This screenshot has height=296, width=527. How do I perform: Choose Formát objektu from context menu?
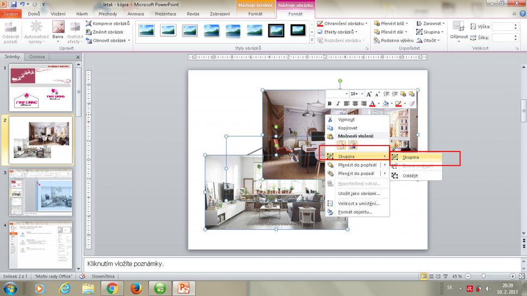point(357,212)
